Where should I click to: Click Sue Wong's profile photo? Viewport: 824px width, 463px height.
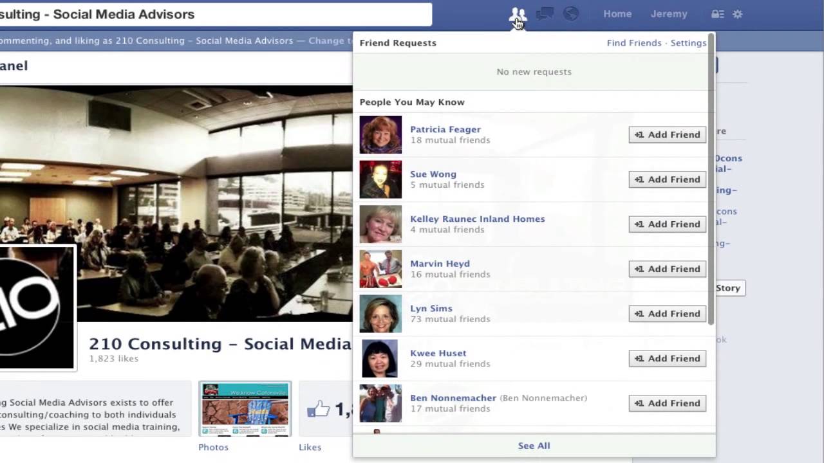(380, 179)
